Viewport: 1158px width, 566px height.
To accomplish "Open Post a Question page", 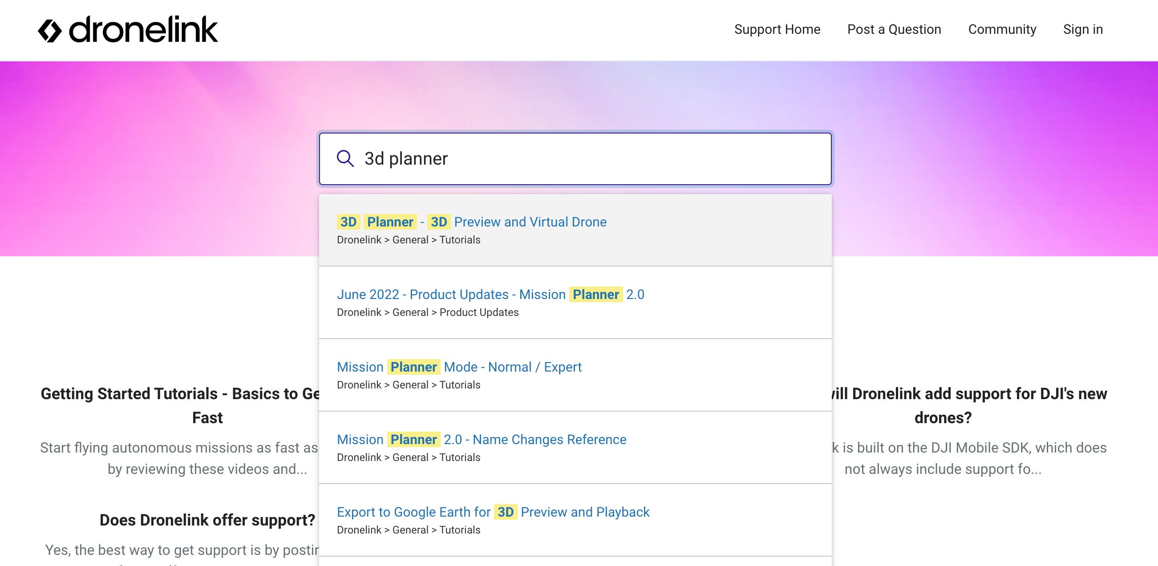I will coord(894,29).
